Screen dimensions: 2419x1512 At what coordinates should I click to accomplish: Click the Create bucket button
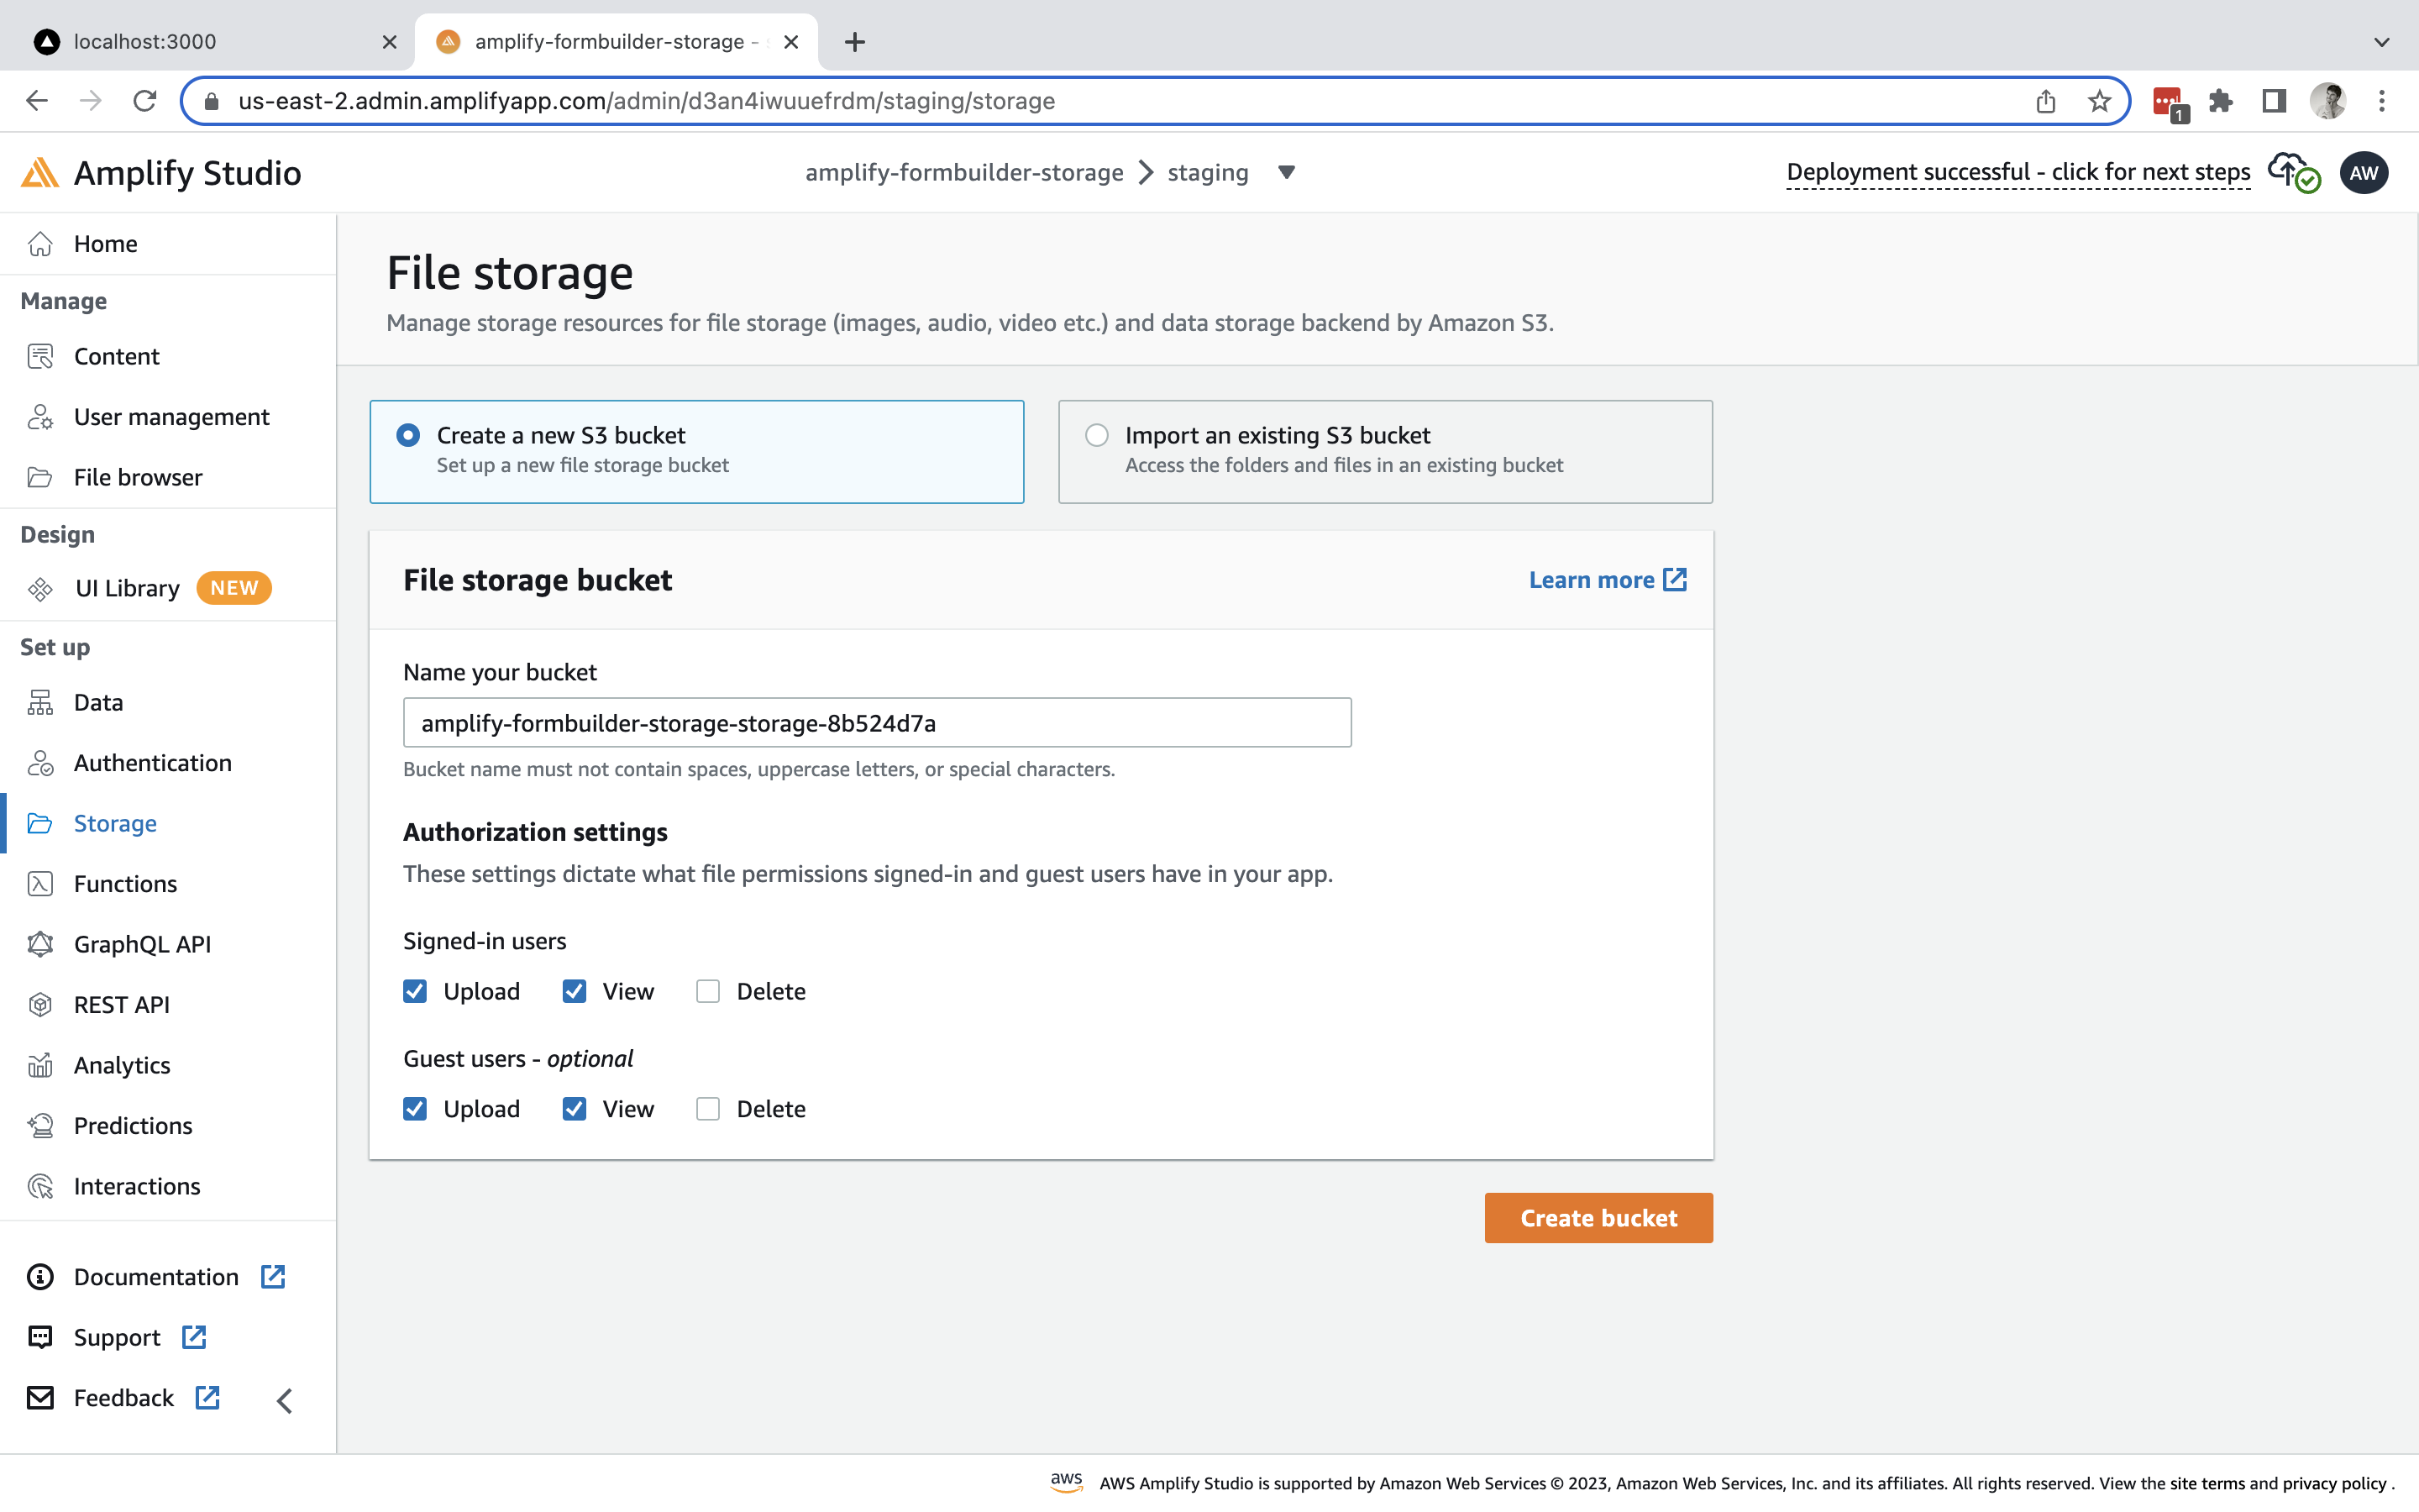[1597, 1218]
